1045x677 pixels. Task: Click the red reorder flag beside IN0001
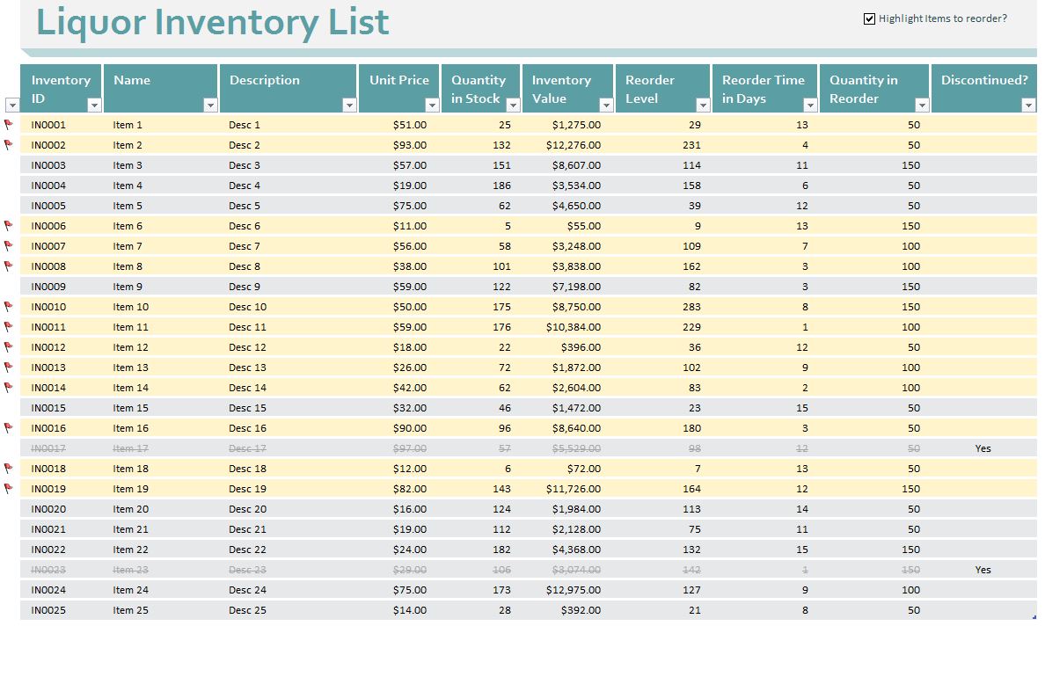point(8,125)
